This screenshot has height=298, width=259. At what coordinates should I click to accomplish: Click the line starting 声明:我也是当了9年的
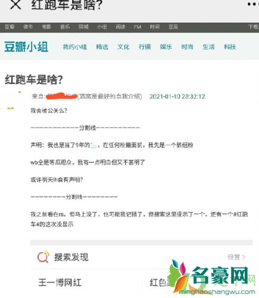pos(112,145)
